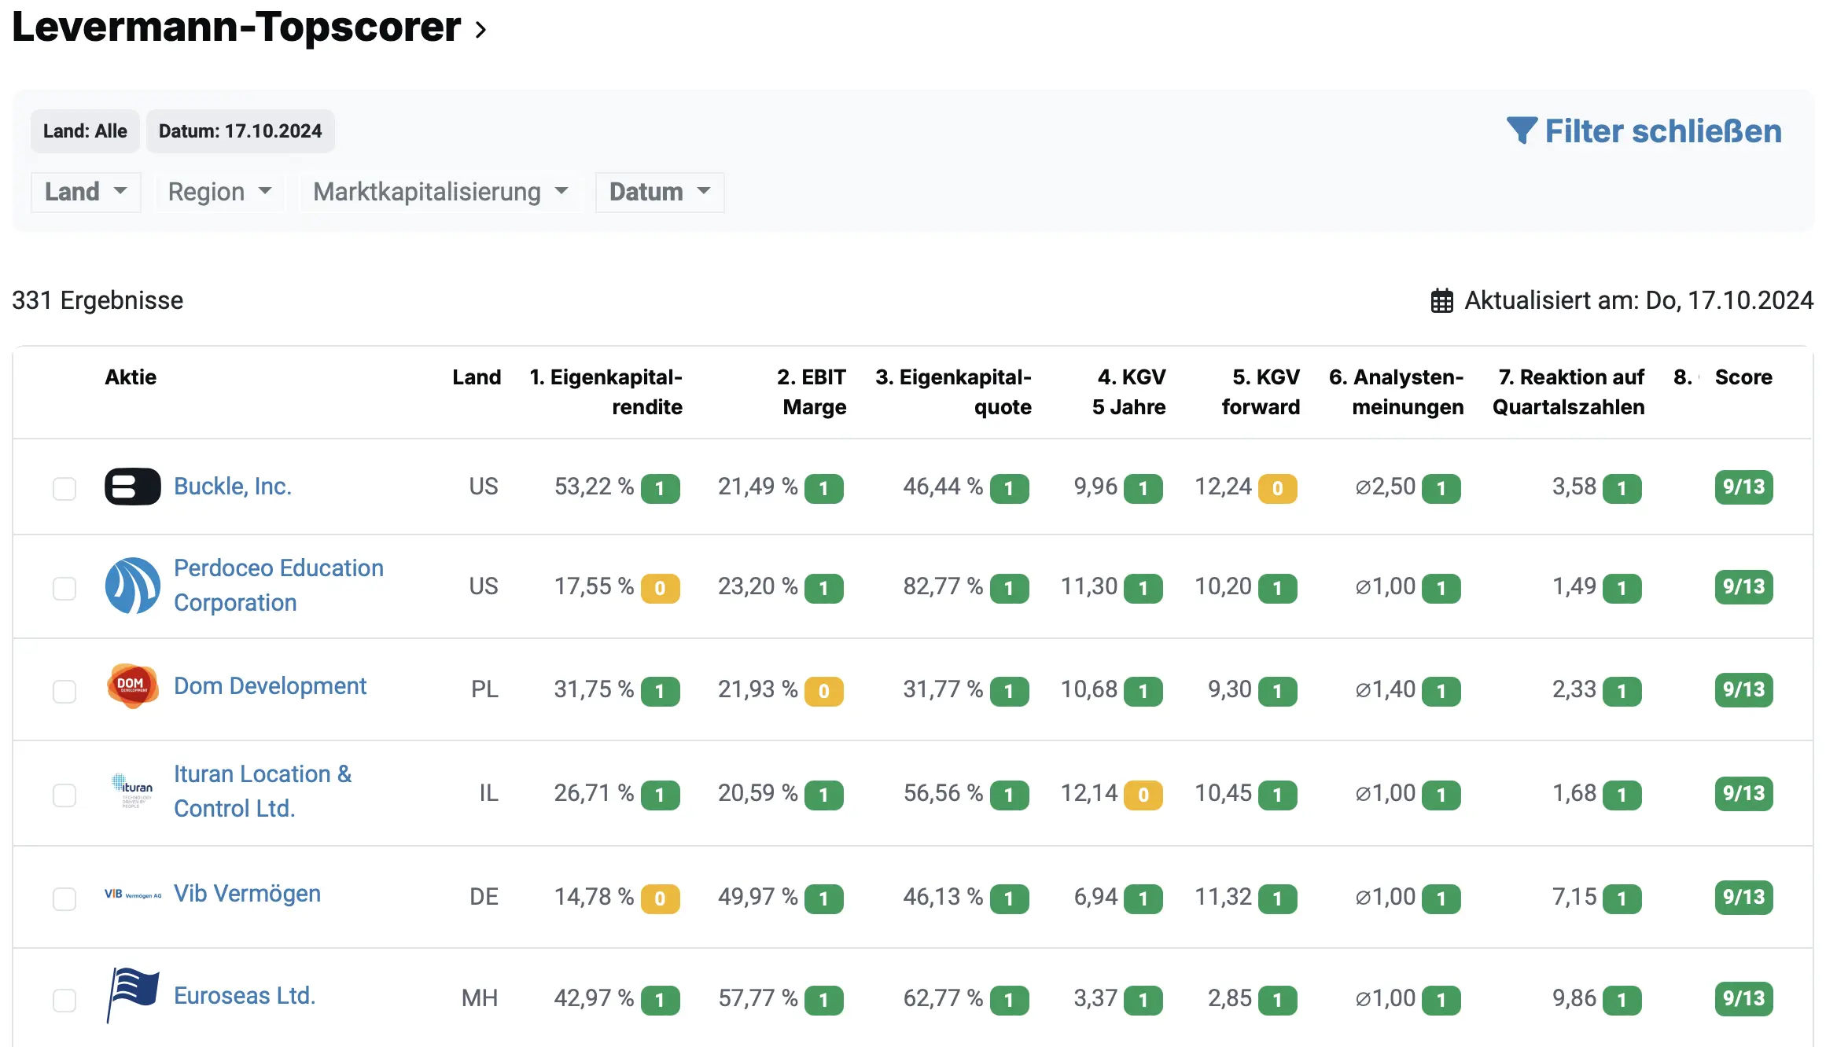Sort by 1. Eigenkapitalrendite column header
Viewport: 1826px width, 1047px height.
(x=606, y=392)
